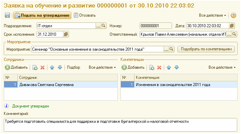Delete row red X in Сотрудники toolbar

pos(43,67)
